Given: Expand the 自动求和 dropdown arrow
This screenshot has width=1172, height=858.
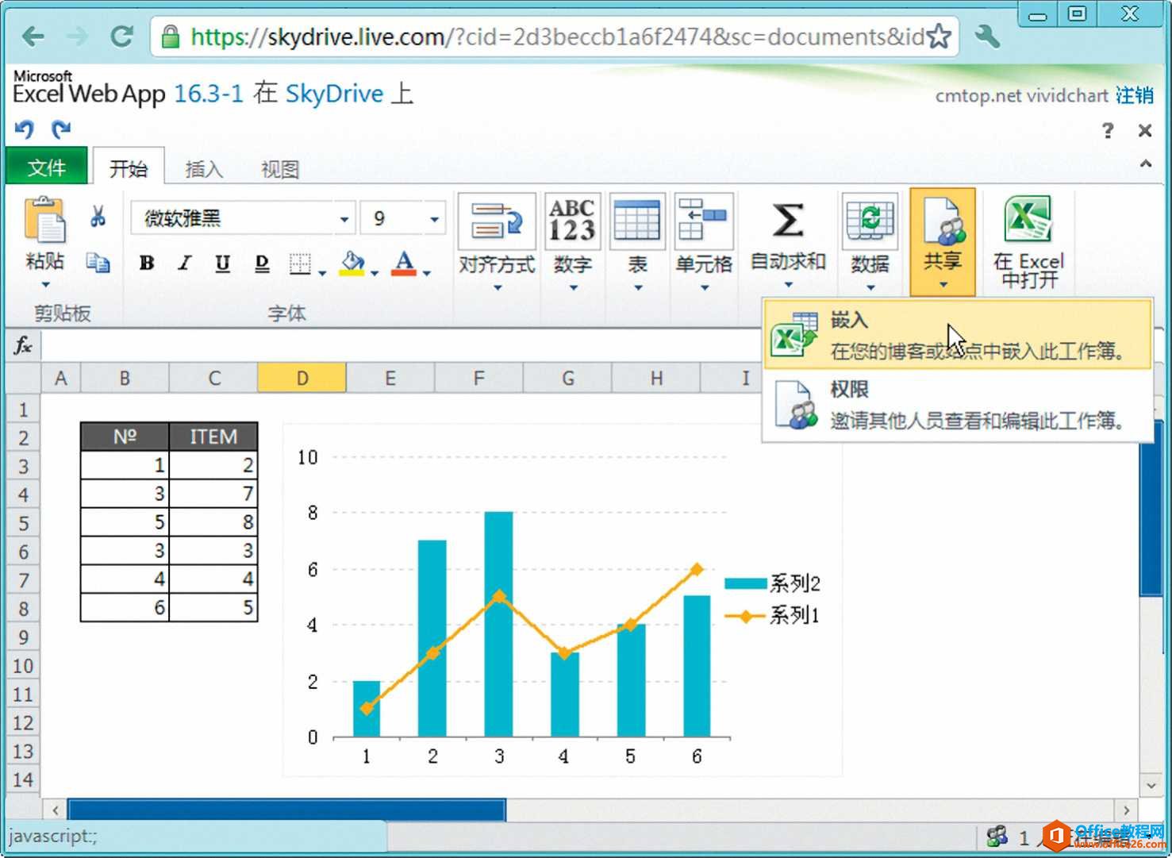Looking at the screenshot, I should tap(788, 284).
